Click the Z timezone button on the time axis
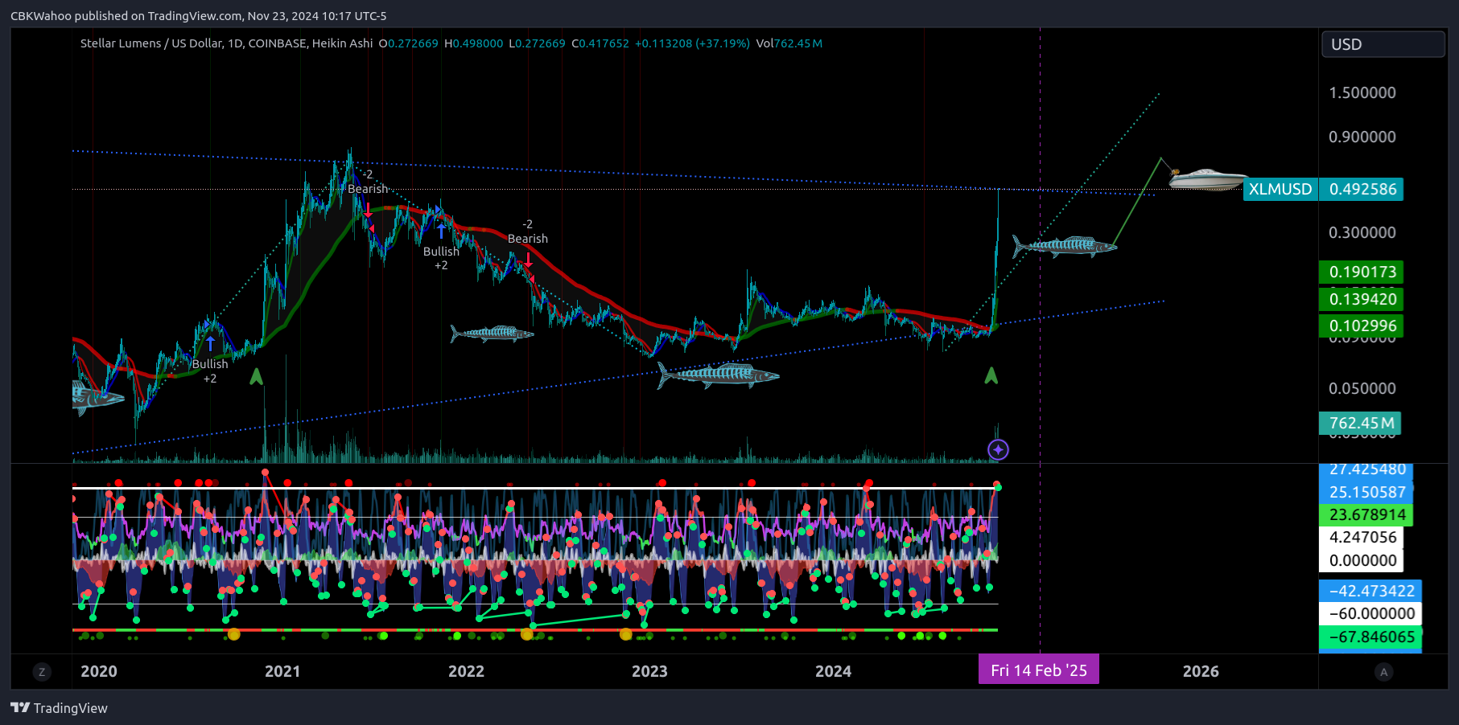The image size is (1459, 725). coord(42,672)
